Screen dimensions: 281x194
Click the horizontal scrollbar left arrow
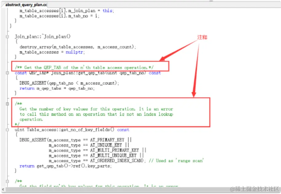(3, 189)
